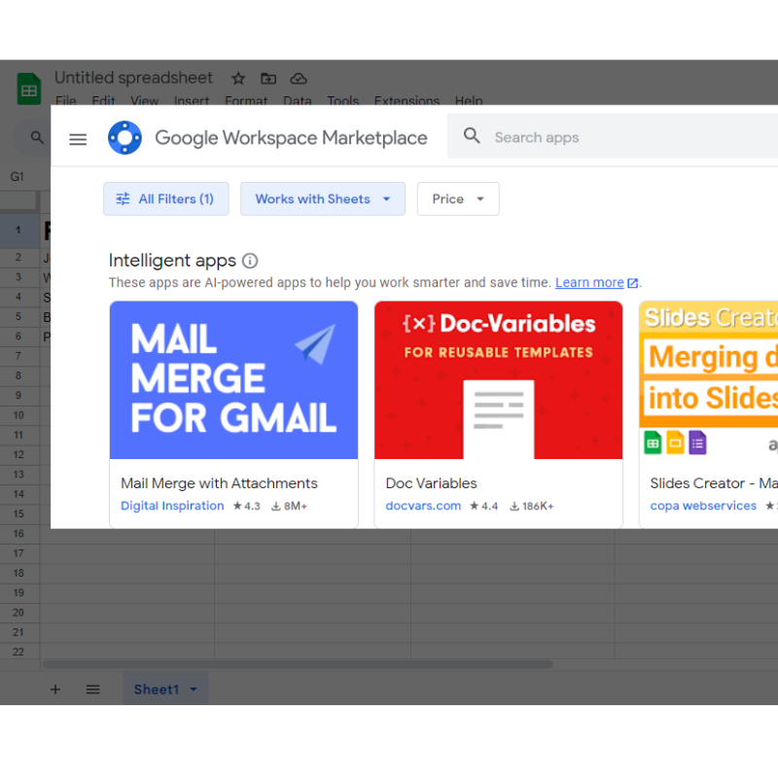Click the 4.3 star rating of Mail Merge

pyautogui.click(x=247, y=506)
